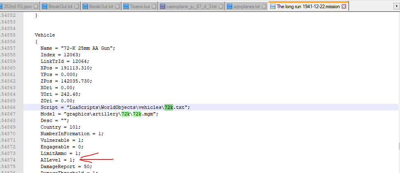Click the 'Desc = "";' line
The image size is (400, 173).
[x=55, y=121]
